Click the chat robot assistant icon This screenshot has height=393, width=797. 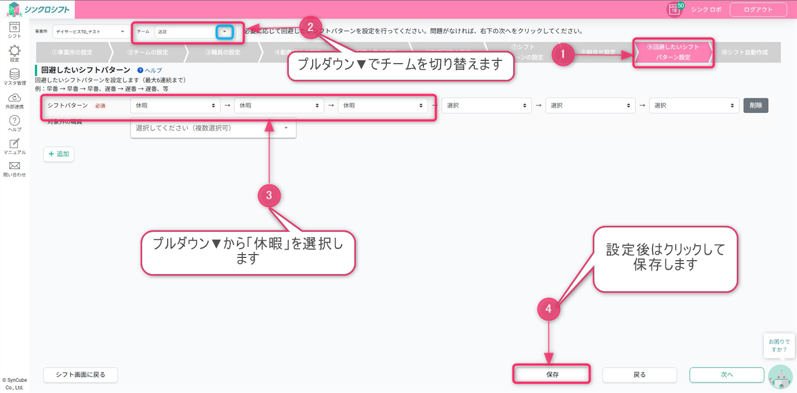coord(780,375)
